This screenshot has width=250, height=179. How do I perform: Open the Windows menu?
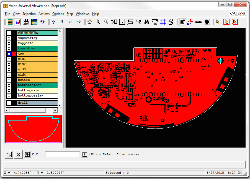pyautogui.click(x=83, y=14)
